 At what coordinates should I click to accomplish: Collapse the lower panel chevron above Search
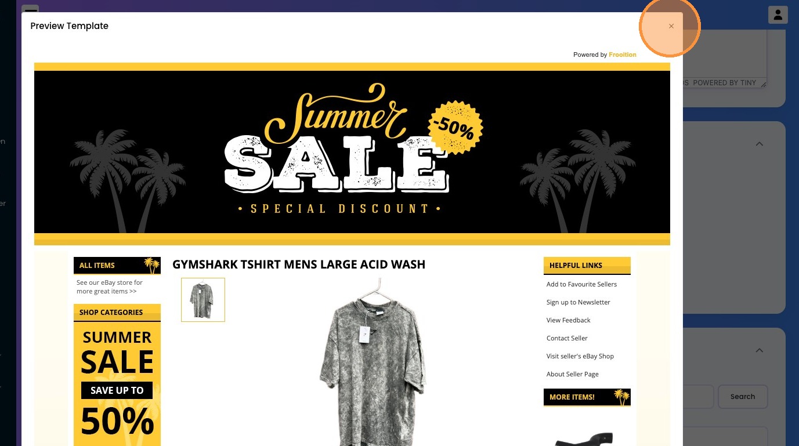click(759, 350)
